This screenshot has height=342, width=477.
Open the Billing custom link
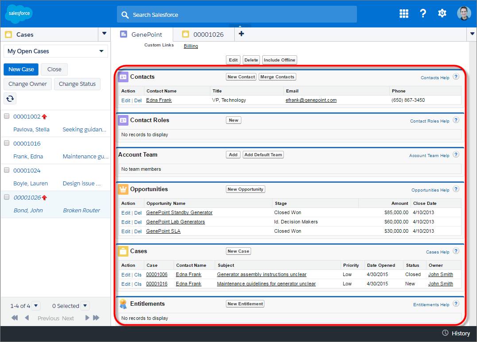191,46
